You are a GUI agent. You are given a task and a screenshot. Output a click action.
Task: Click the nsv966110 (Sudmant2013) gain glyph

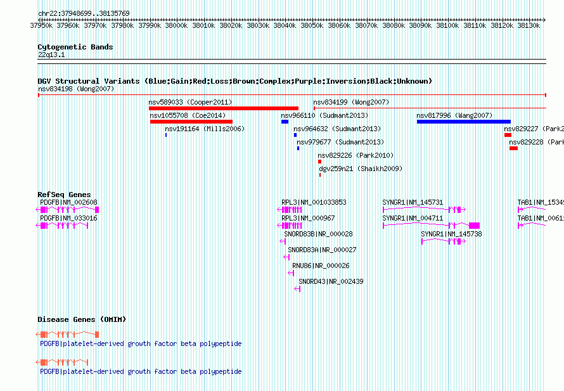[x=285, y=122]
